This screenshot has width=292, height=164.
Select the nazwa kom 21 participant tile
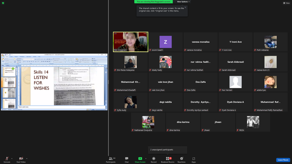tap(271, 62)
